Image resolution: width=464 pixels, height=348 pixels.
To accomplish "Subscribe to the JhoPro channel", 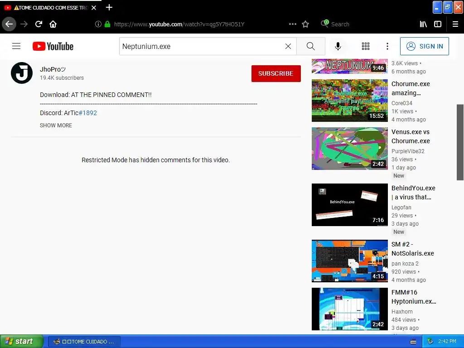I will [x=276, y=73].
